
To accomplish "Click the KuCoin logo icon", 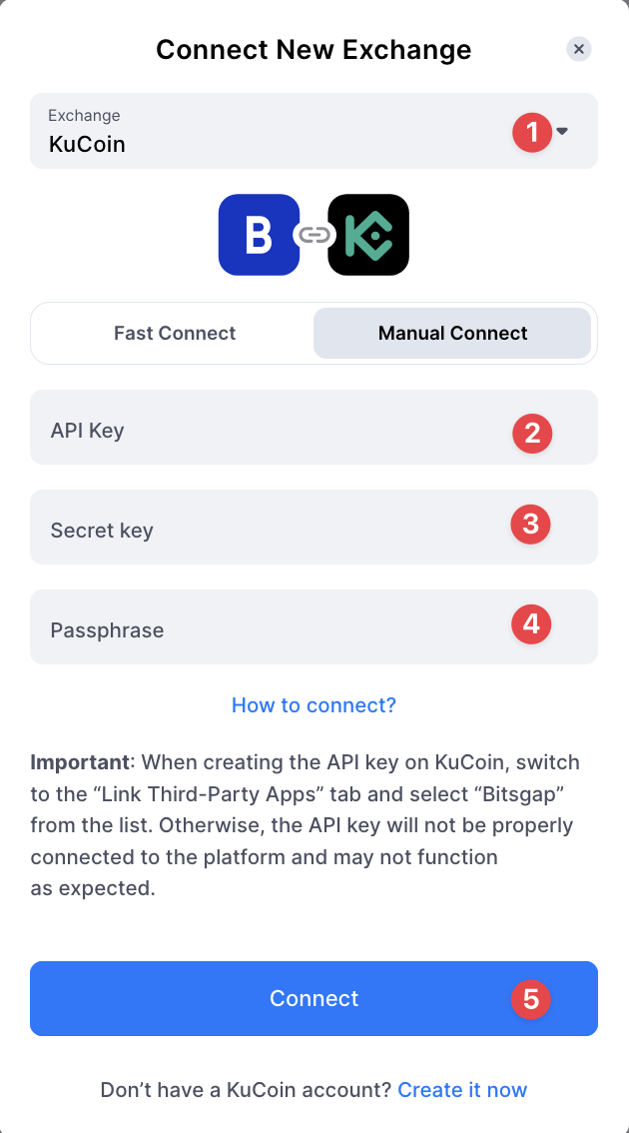I will pos(368,235).
